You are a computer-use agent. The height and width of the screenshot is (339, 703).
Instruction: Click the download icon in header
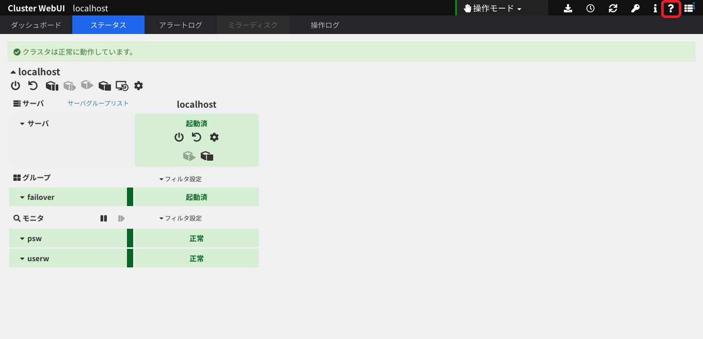(568, 9)
